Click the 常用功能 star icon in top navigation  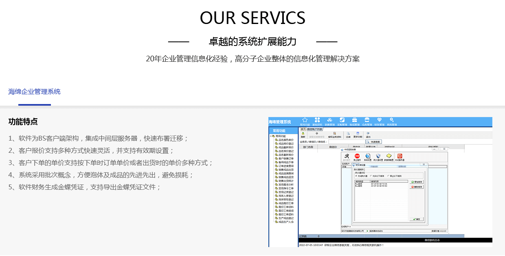click(x=305, y=121)
